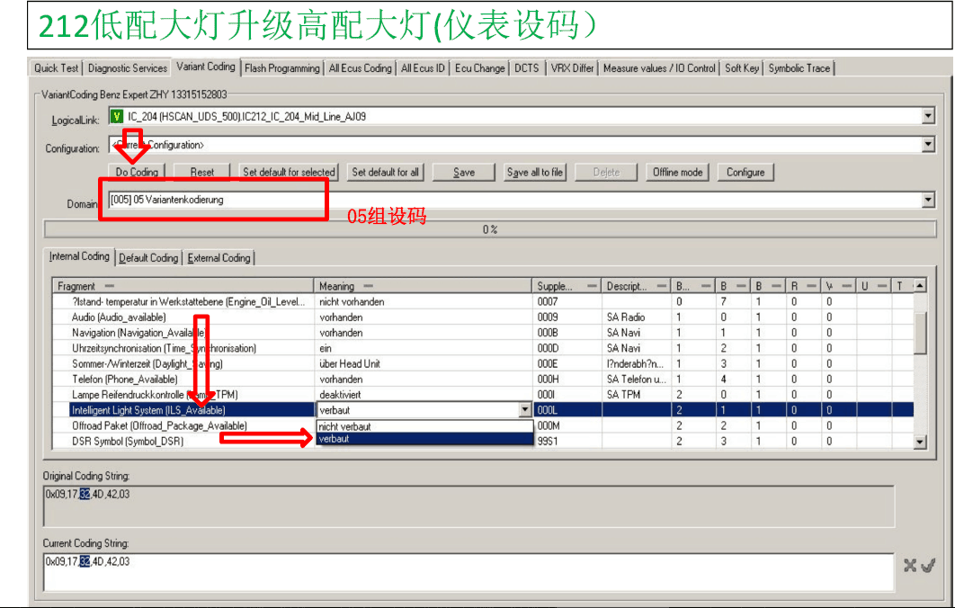Click the scroll-up arrow of the fragment table
Viewport: 955px width, 608px height.
coord(920,286)
